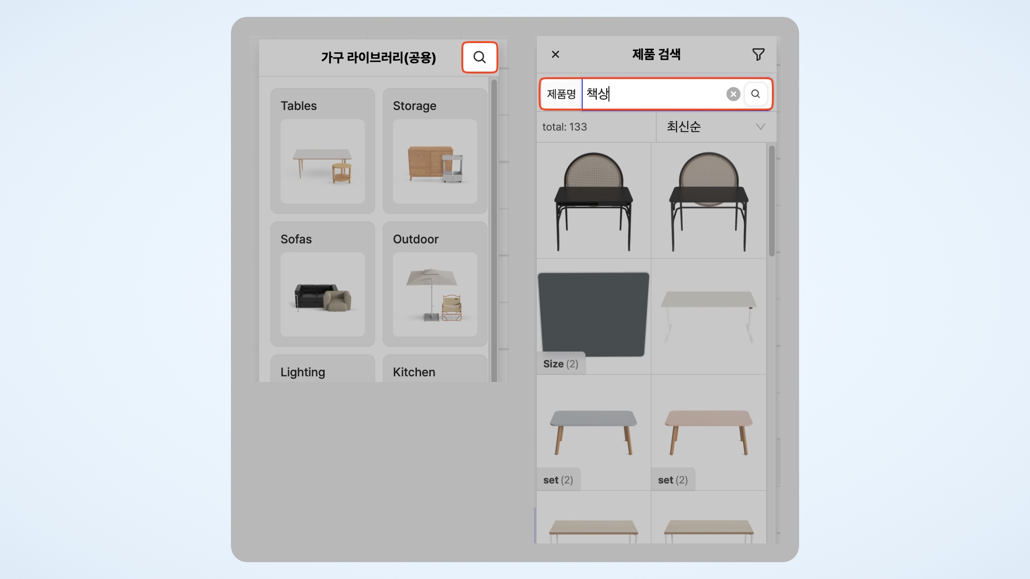Expand sorting chevron arrow

(x=761, y=127)
